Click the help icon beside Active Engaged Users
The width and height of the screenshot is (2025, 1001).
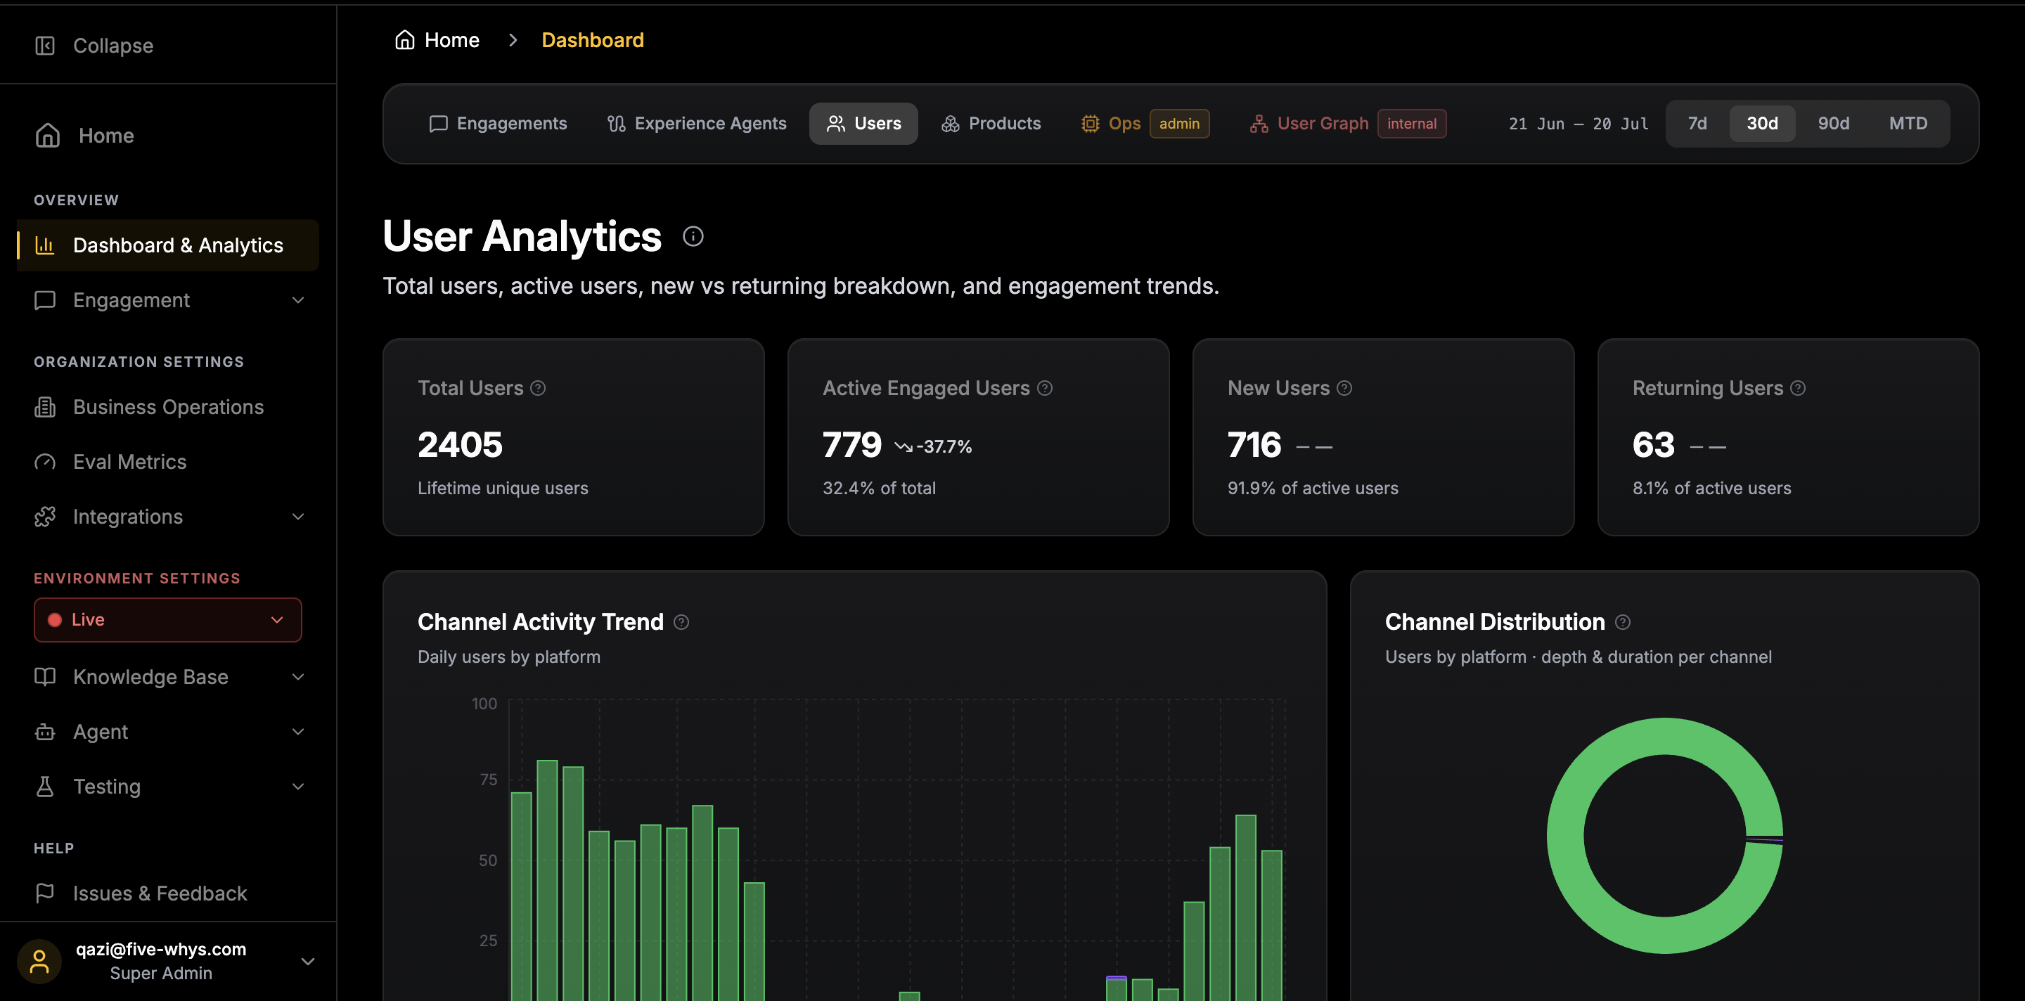(1045, 388)
